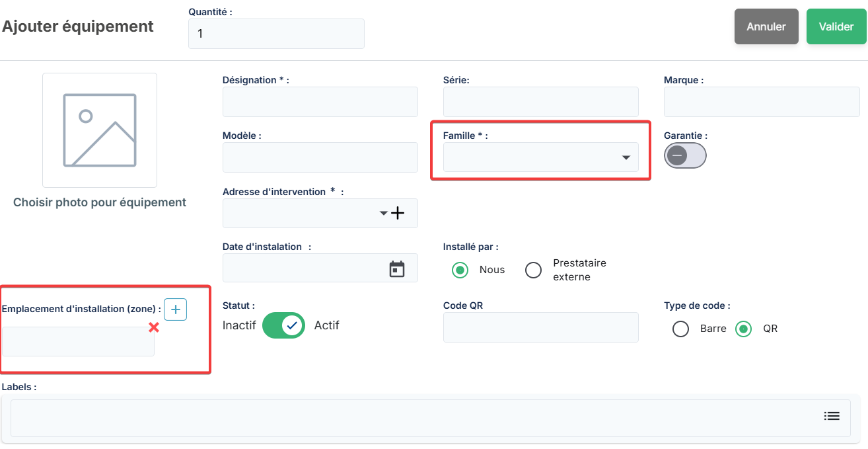The width and height of the screenshot is (868, 449).
Task: Choose Barre as code type
Action: (680, 329)
